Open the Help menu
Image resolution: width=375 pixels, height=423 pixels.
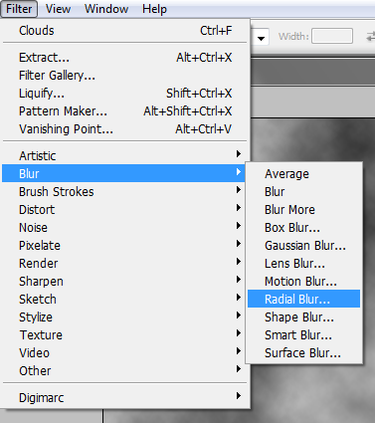(154, 9)
